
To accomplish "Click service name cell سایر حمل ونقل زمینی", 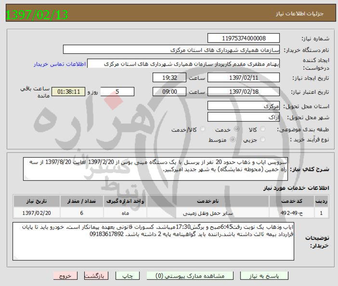I will click(x=208, y=213).
